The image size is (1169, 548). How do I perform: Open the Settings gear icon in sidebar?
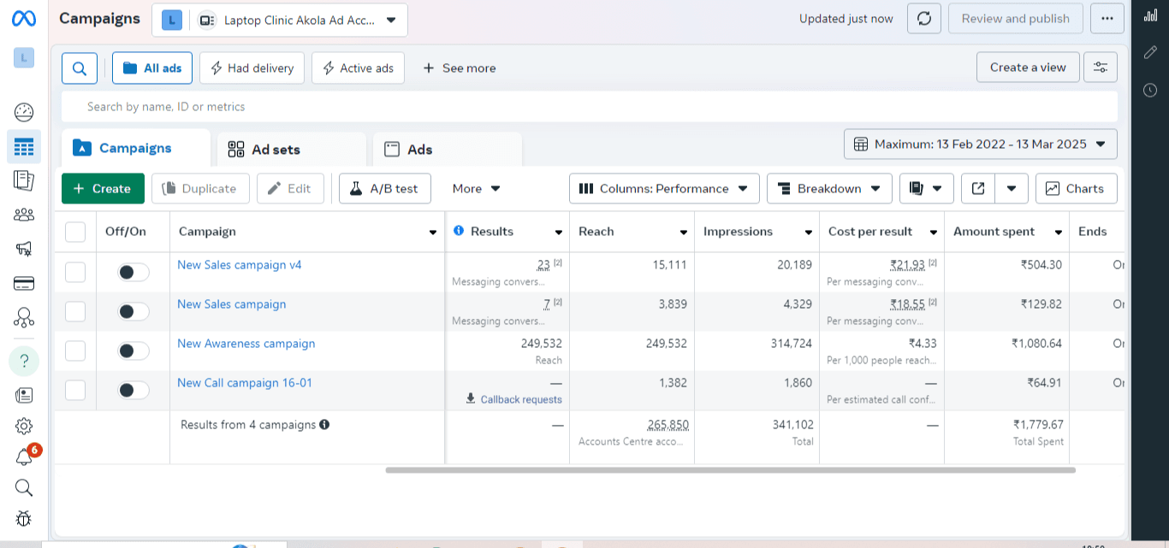tap(24, 426)
